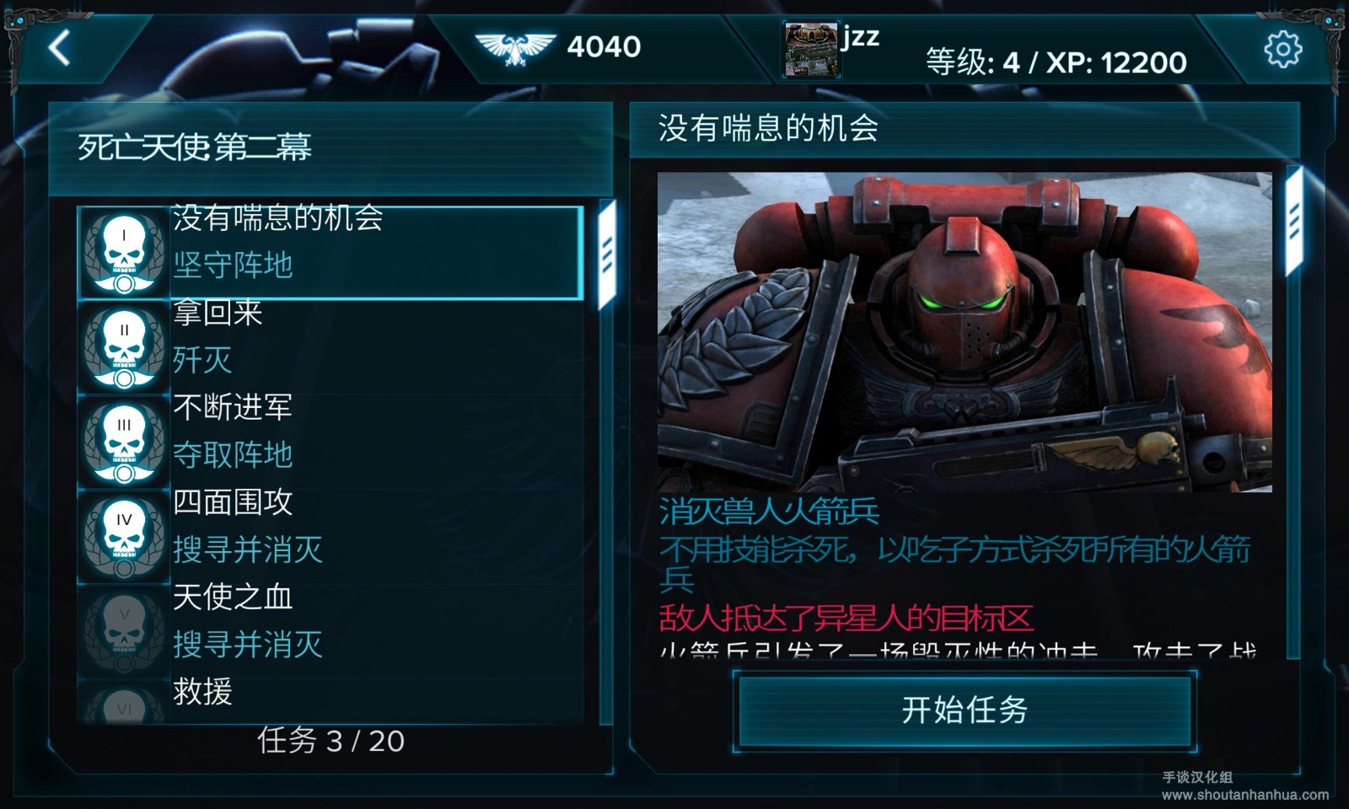Open the jzz player avatar
Viewport: 1349px width, 809px height.
tap(810, 50)
